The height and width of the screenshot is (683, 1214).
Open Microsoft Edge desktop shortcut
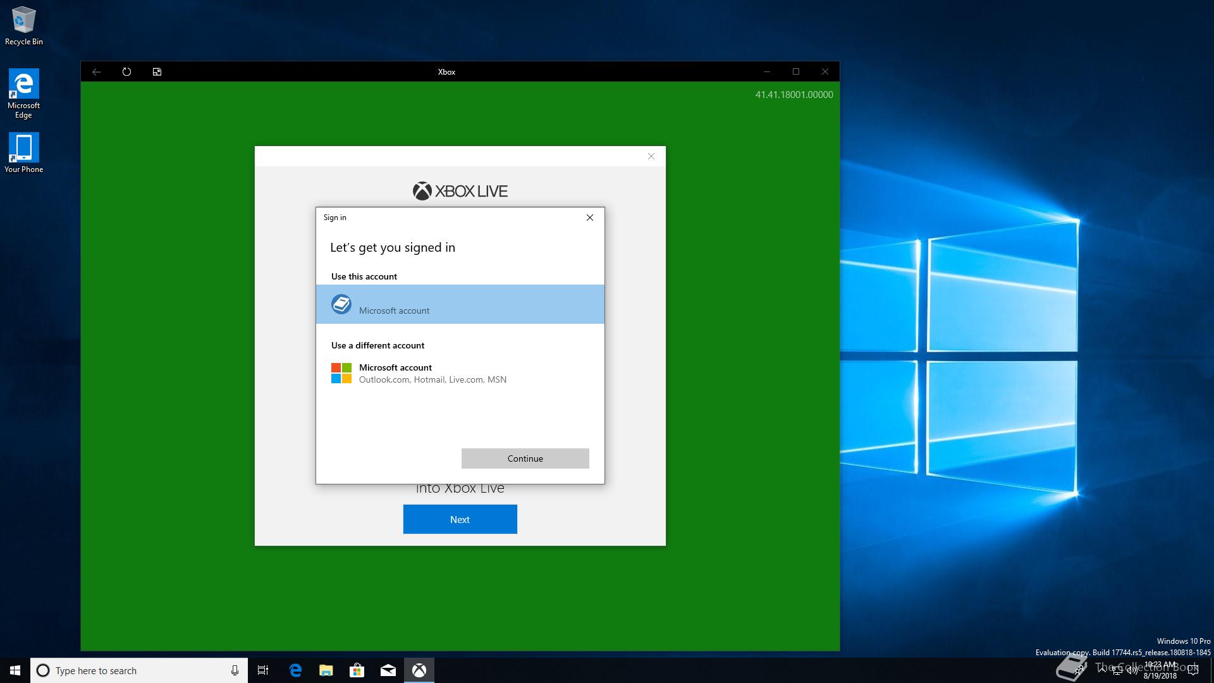click(24, 94)
